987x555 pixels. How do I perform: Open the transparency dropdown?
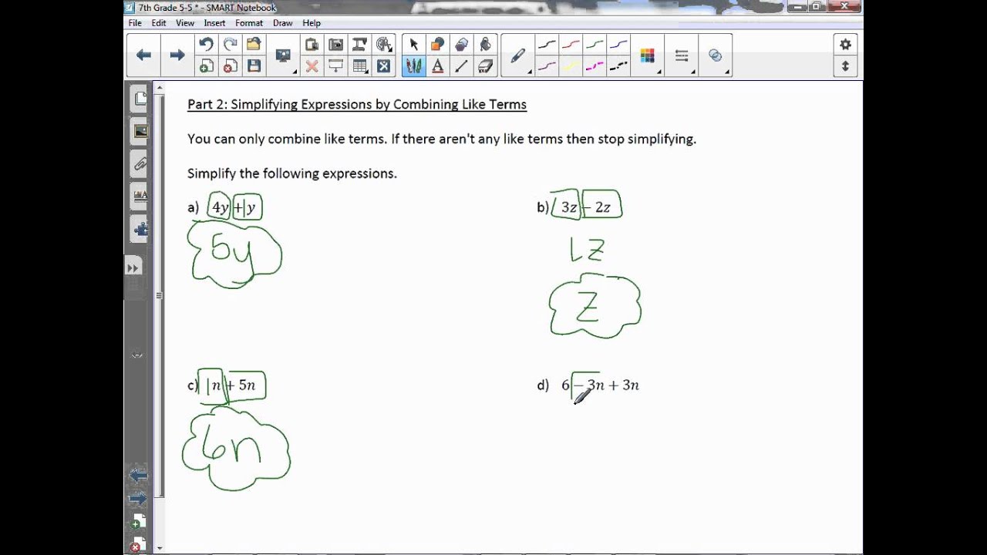[x=717, y=55]
